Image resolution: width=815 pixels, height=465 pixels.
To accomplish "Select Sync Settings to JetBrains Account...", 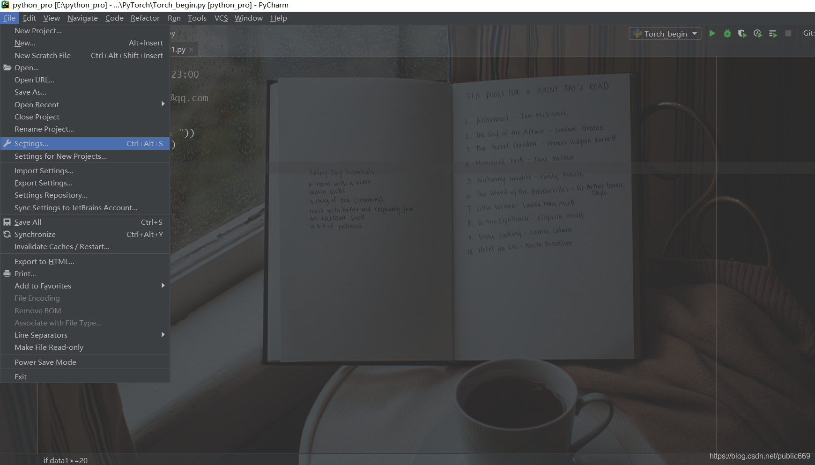I will pos(85,207).
